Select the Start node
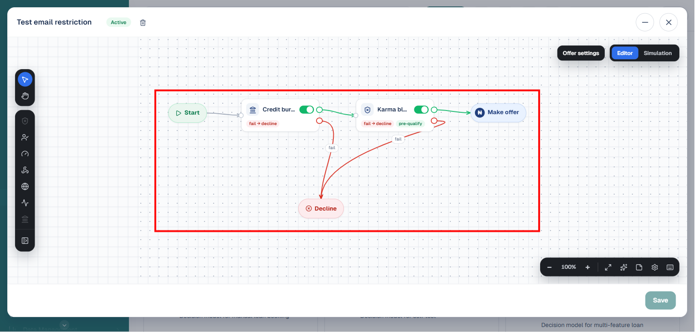 click(188, 113)
